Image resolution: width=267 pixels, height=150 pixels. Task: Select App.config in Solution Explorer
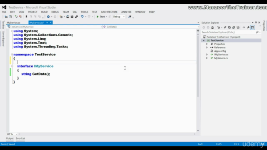point(220,51)
